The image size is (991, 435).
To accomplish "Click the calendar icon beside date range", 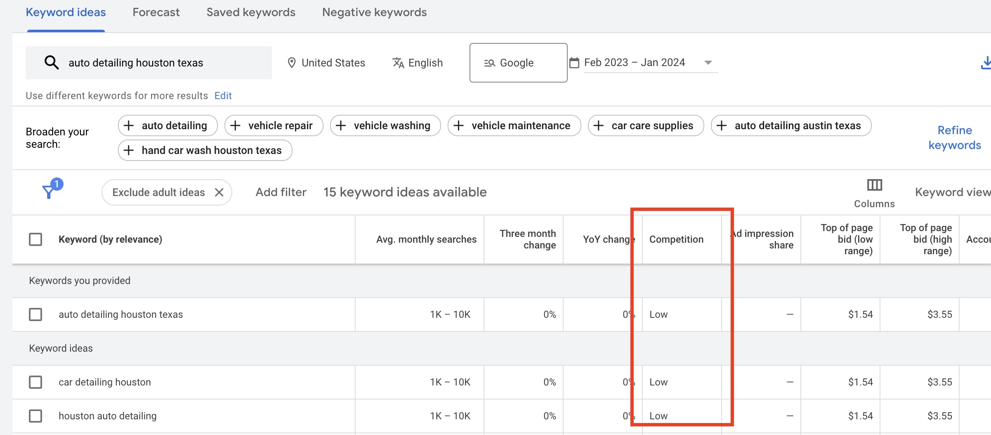I will [574, 63].
